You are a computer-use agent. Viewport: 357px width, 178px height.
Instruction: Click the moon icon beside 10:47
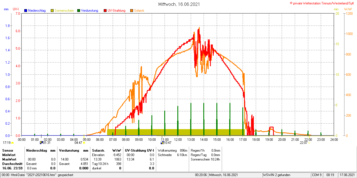tap(162, 143)
